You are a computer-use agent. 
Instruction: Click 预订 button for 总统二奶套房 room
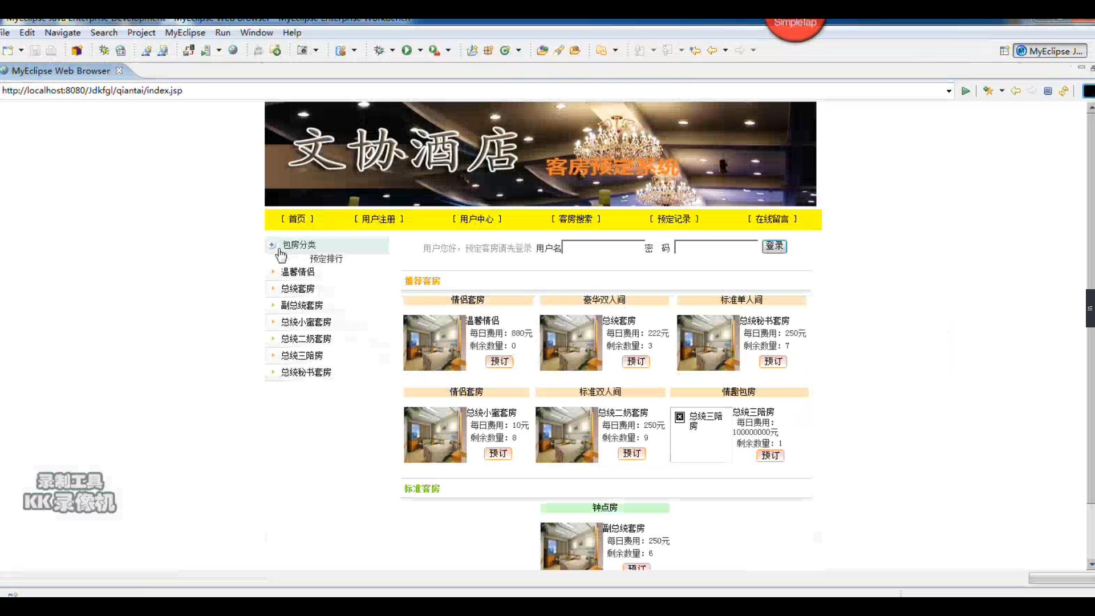tap(632, 453)
